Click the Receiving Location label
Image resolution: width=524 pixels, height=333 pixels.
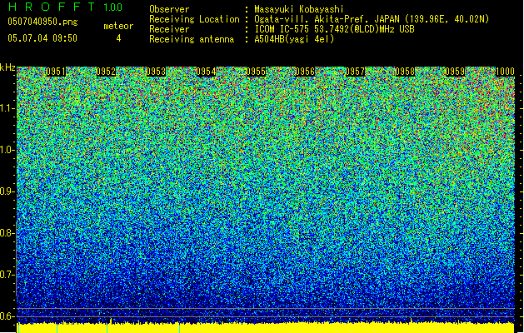coord(194,19)
